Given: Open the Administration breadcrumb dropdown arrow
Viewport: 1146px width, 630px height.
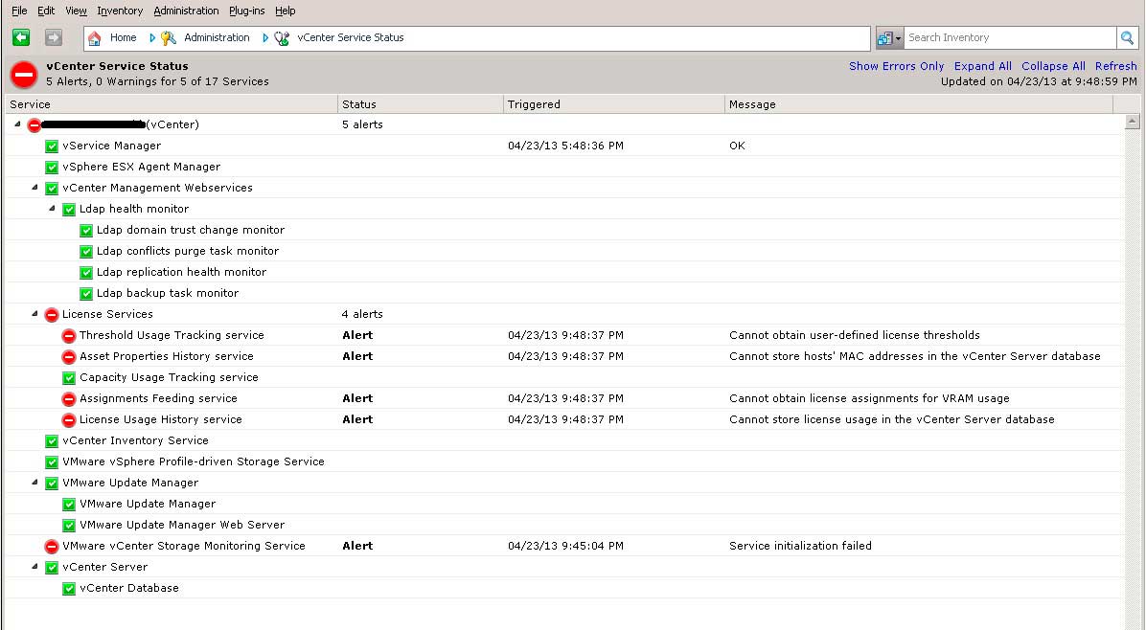Looking at the screenshot, I should pos(265,38).
